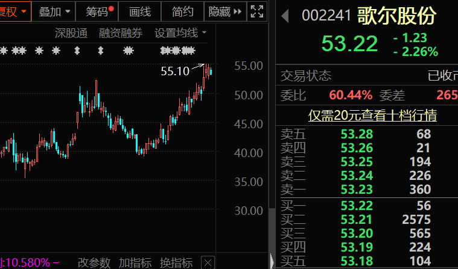The image size is (458, 269).
Task: Close the indicator panel with X
Action: pyautogui.click(x=208, y=263)
